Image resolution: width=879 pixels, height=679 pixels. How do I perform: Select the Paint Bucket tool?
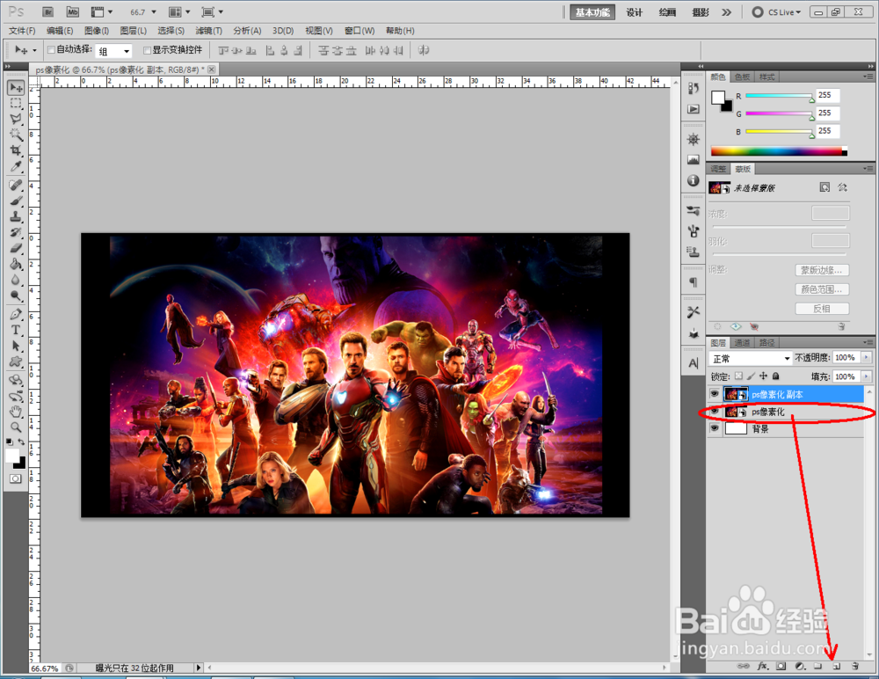[x=16, y=264]
